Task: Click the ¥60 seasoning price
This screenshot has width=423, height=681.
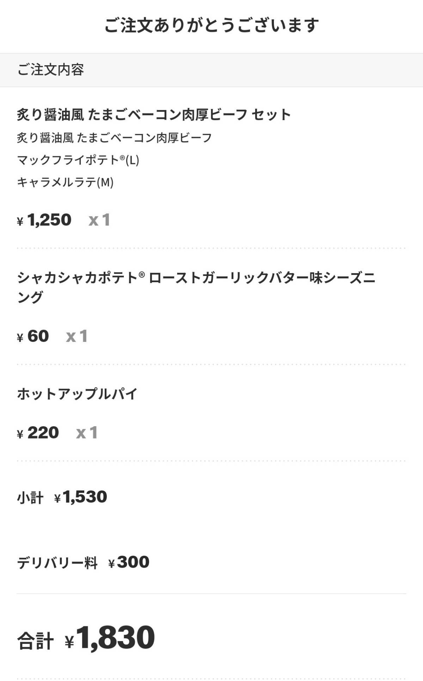Action: click(x=33, y=336)
